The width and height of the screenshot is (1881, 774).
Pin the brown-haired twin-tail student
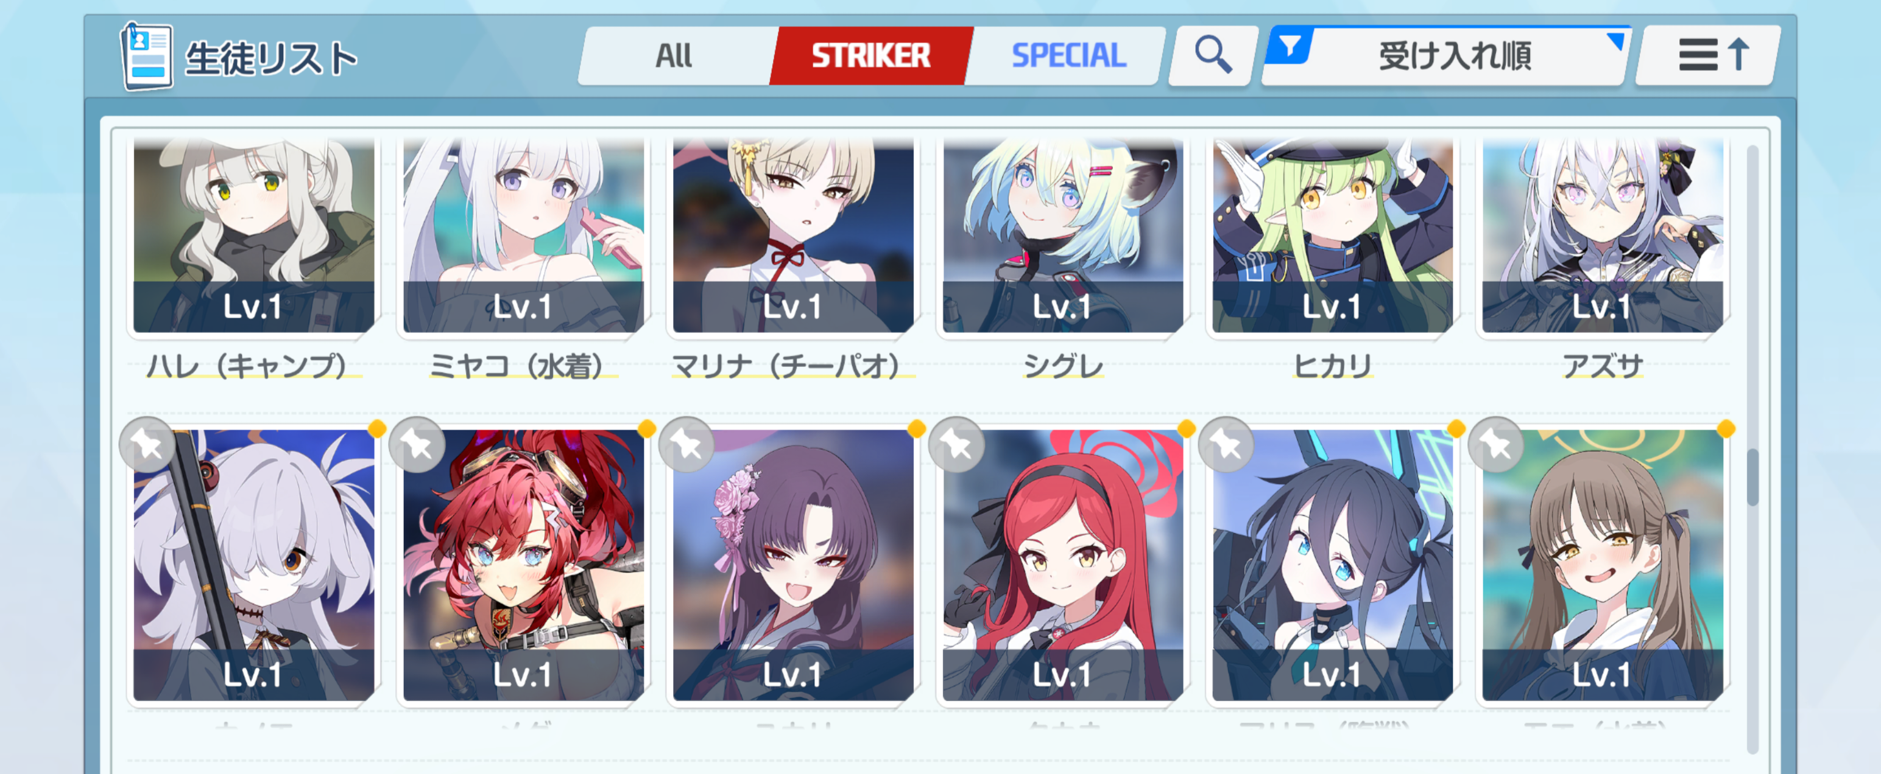pyautogui.click(x=1495, y=444)
